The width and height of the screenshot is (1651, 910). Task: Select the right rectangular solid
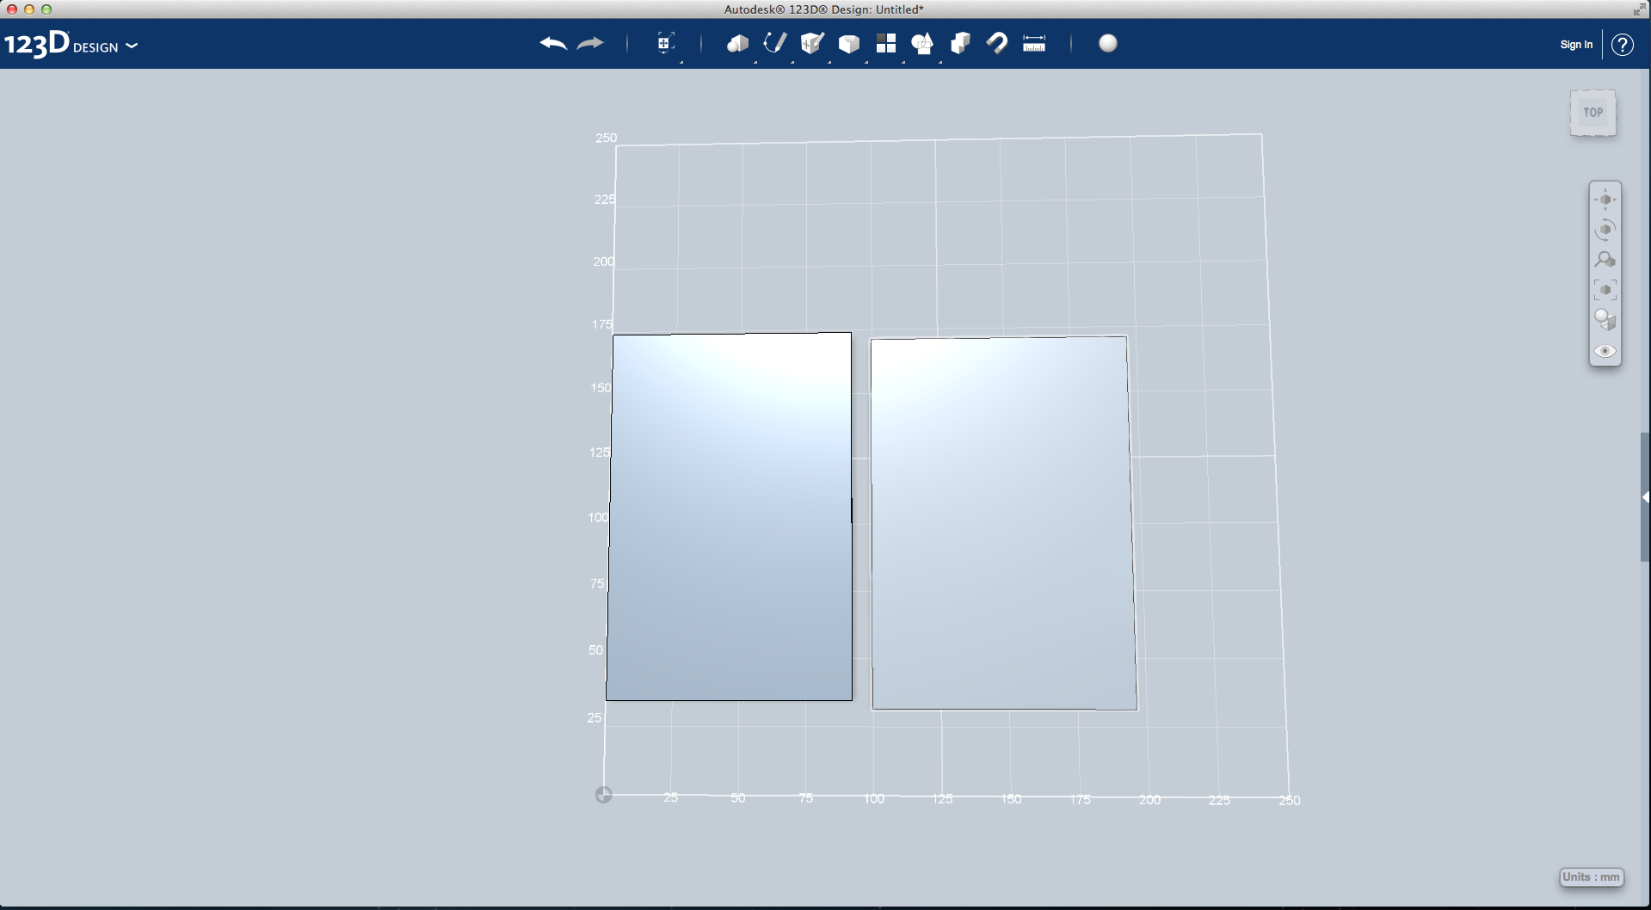1003,523
